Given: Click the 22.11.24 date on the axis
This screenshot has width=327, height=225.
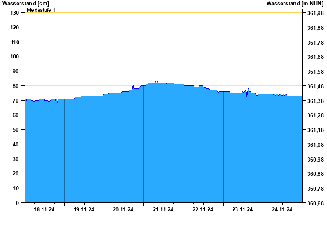Looking at the screenshot, I should (x=203, y=210).
